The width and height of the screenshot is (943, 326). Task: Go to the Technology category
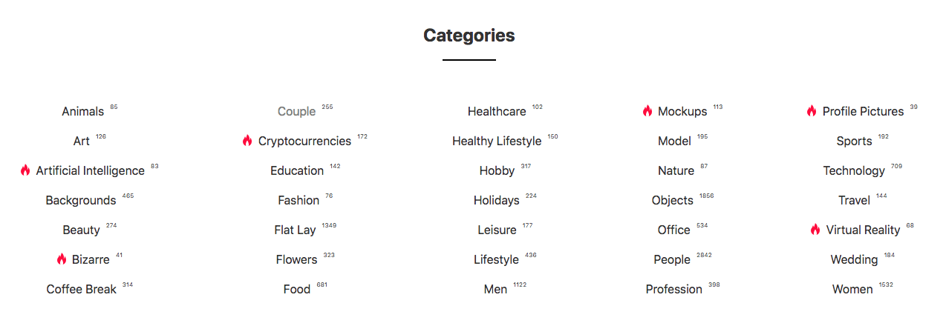pos(854,171)
